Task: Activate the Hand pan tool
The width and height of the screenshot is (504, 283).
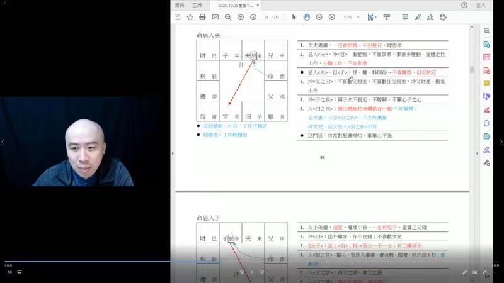Action: (x=307, y=18)
